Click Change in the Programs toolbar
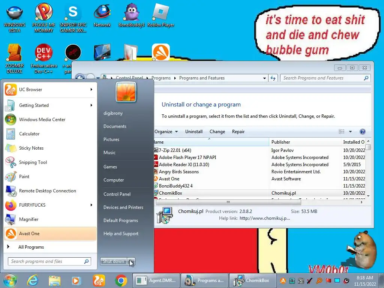 click(217, 132)
